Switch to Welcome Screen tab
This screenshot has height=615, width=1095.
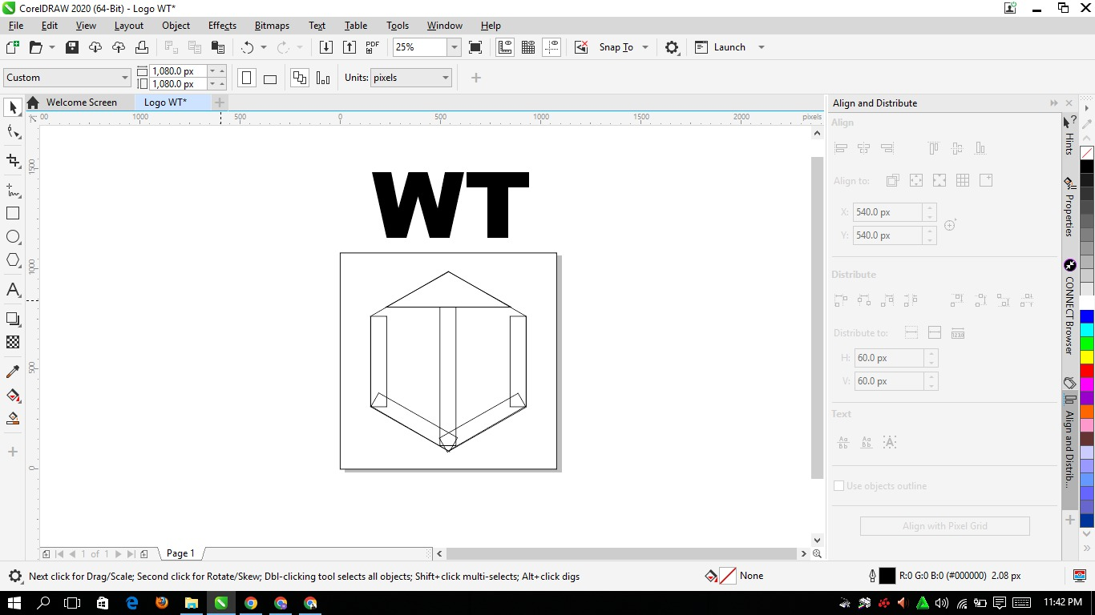tap(81, 102)
